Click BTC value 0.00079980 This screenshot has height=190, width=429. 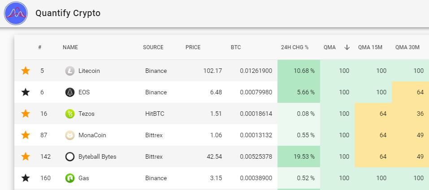(256, 92)
